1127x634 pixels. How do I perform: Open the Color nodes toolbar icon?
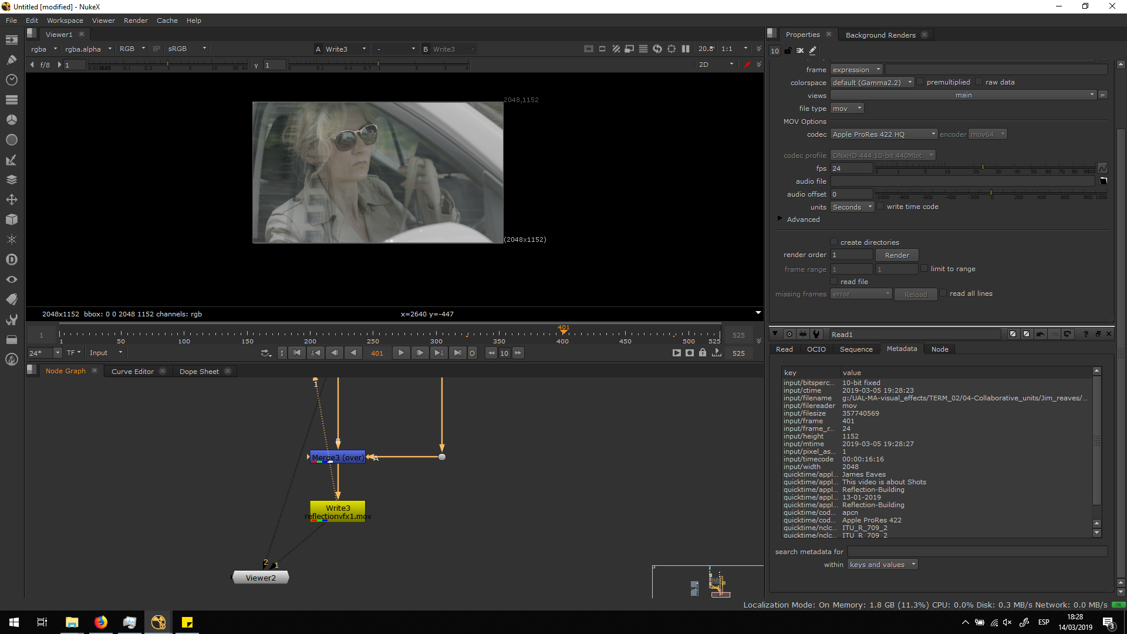click(11, 120)
